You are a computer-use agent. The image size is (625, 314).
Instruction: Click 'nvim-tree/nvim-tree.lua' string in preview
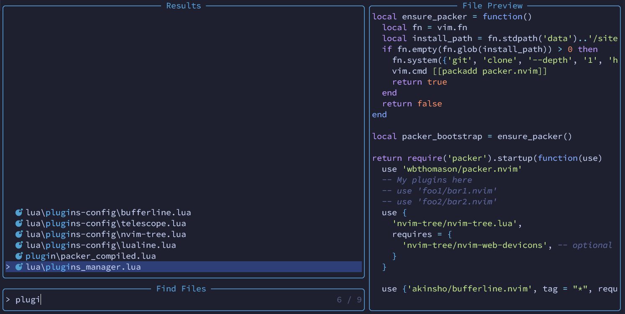pyautogui.click(x=455, y=224)
